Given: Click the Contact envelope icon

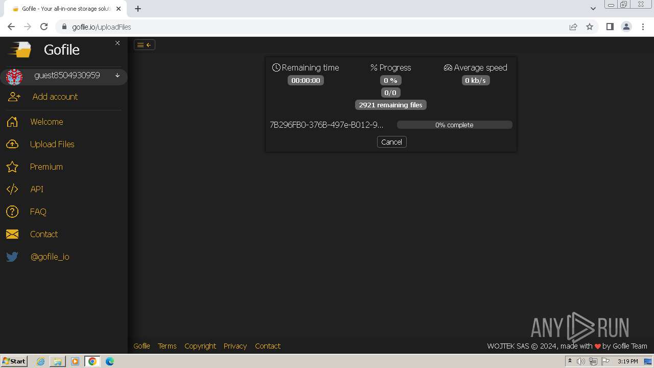Looking at the screenshot, I should 12,234.
